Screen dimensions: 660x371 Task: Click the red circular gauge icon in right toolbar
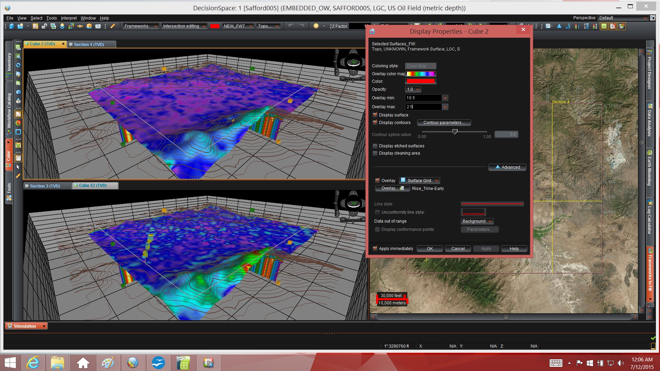click(613, 26)
